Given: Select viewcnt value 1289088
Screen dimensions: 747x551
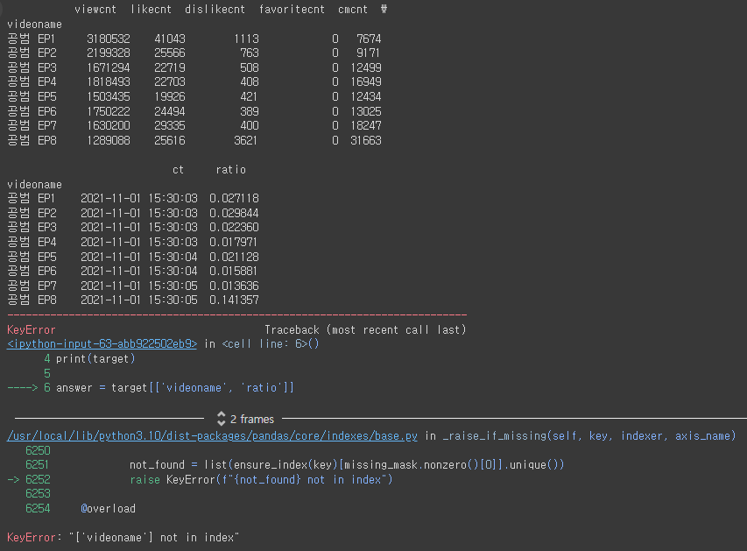Looking at the screenshot, I should coord(108,141).
